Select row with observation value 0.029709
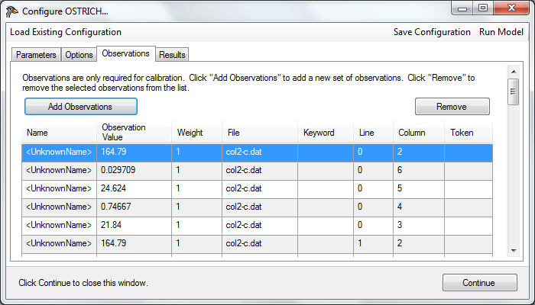 257,170
